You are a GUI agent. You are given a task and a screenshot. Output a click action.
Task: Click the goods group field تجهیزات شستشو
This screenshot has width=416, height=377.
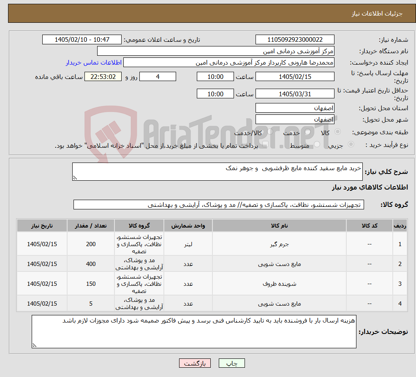pyautogui.click(x=219, y=205)
